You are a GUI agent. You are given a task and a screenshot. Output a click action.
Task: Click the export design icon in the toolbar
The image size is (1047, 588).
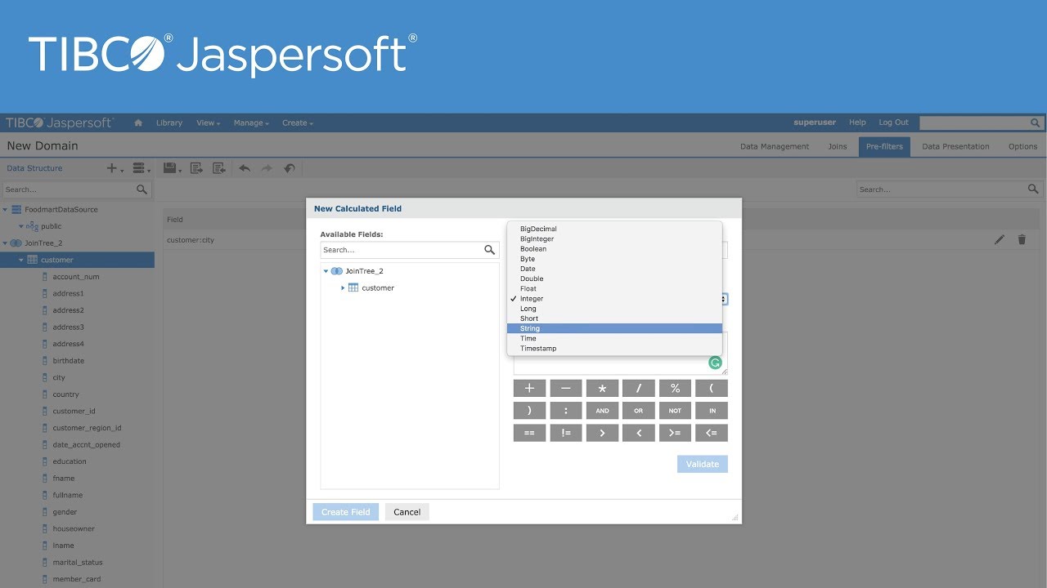[196, 168]
